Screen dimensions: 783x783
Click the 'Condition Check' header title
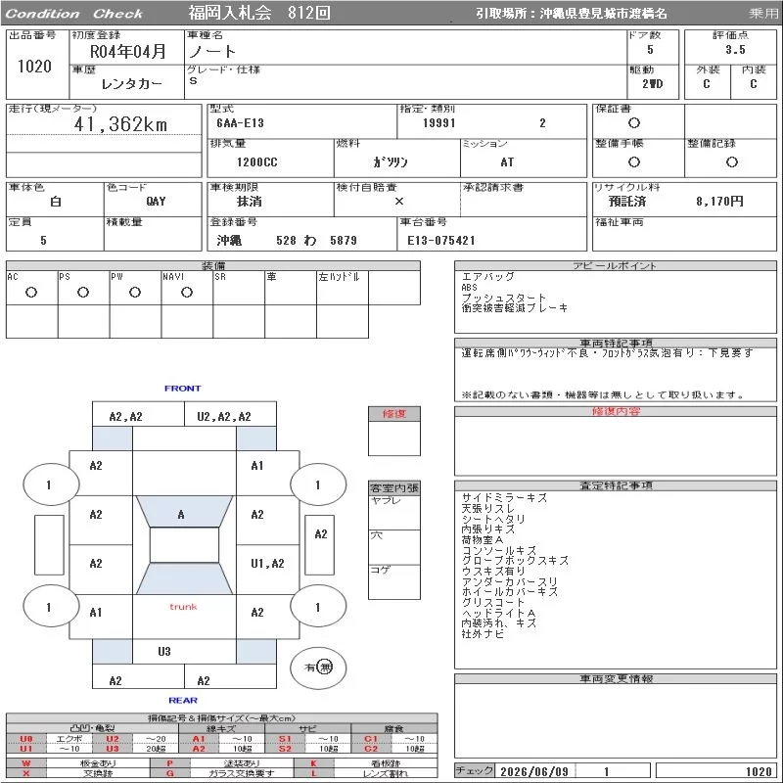pyautogui.click(x=74, y=14)
